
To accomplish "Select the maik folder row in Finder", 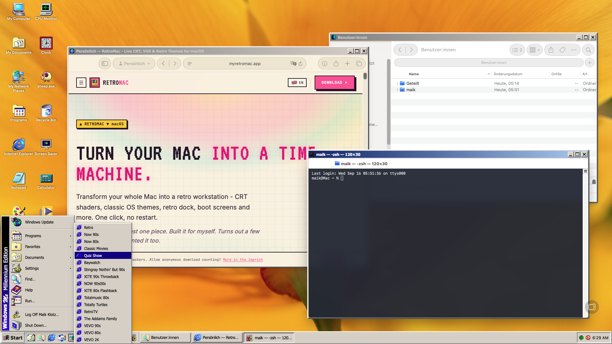I will tap(494, 90).
